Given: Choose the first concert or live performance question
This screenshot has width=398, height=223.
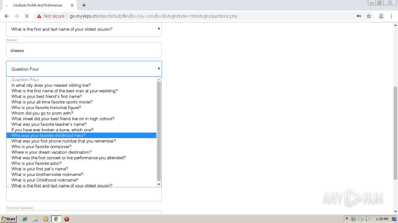Looking at the screenshot, I should (81, 158).
